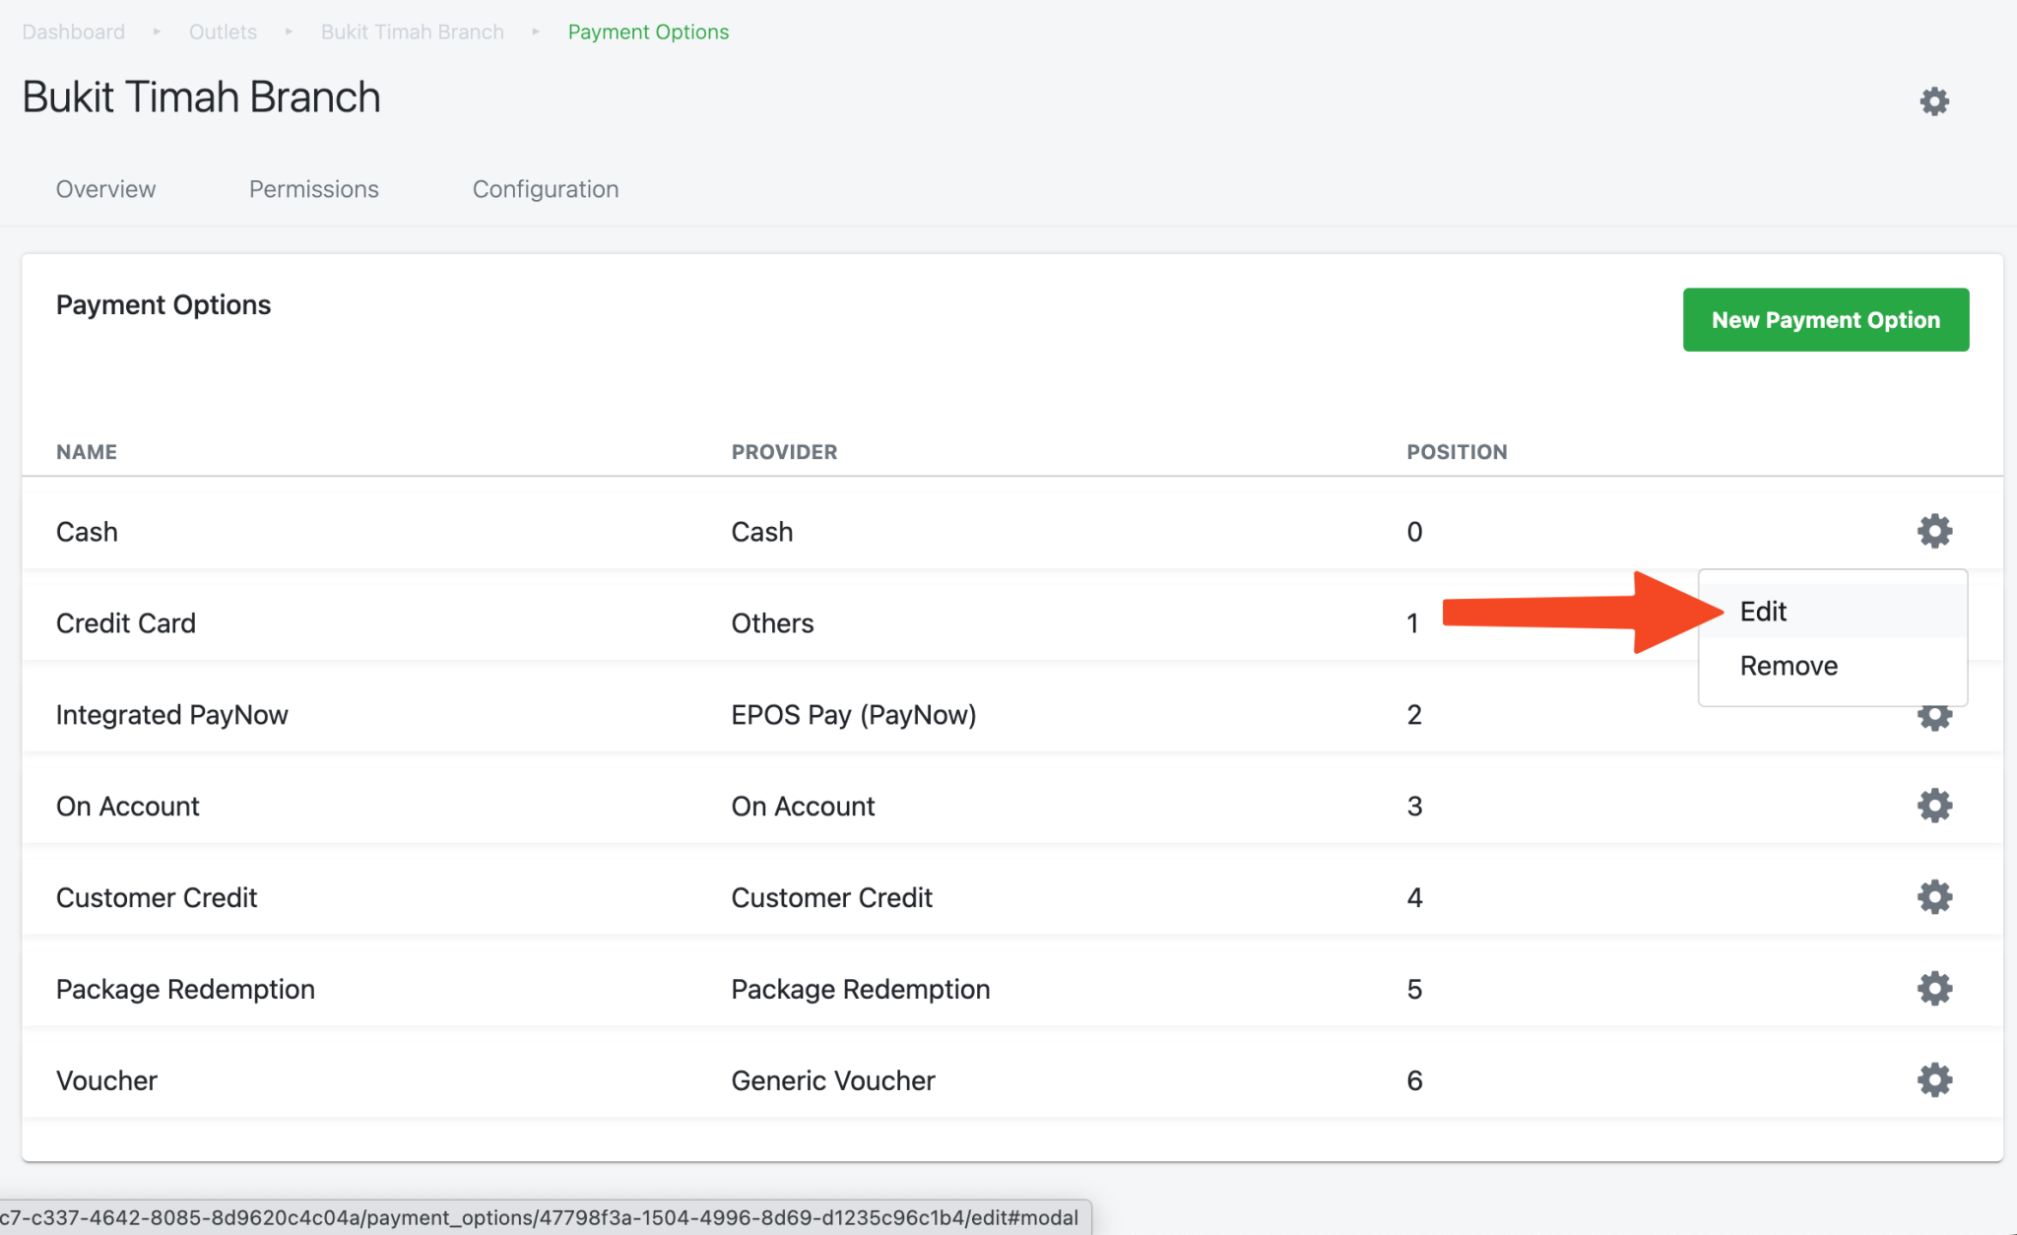This screenshot has height=1235, width=2017.
Task: Switch to the Overview tab
Action: pos(105,189)
